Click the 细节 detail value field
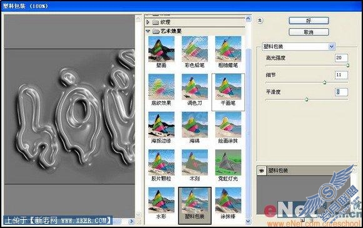 click(x=341, y=75)
